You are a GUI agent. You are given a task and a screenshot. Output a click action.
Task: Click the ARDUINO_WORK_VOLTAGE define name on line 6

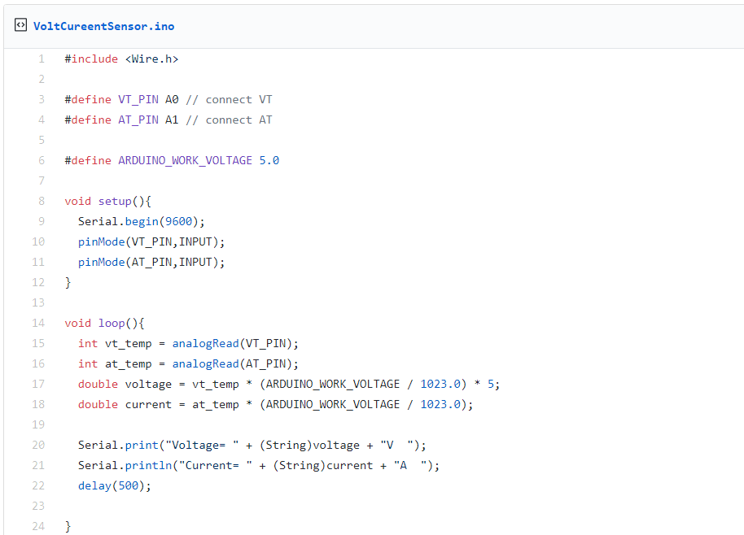tap(185, 160)
